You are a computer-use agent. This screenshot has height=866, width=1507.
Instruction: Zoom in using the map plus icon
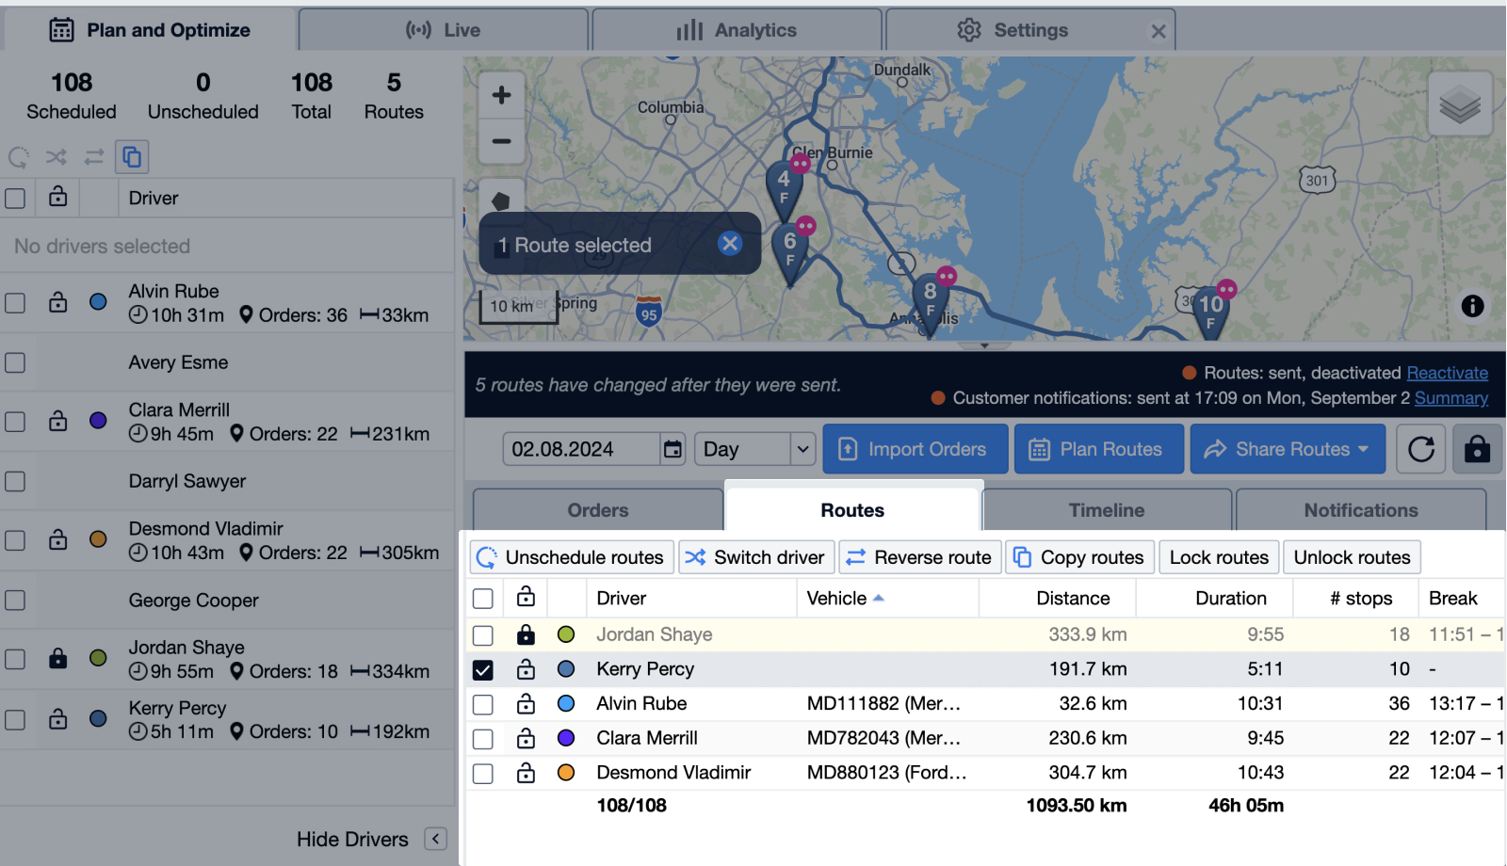501,94
